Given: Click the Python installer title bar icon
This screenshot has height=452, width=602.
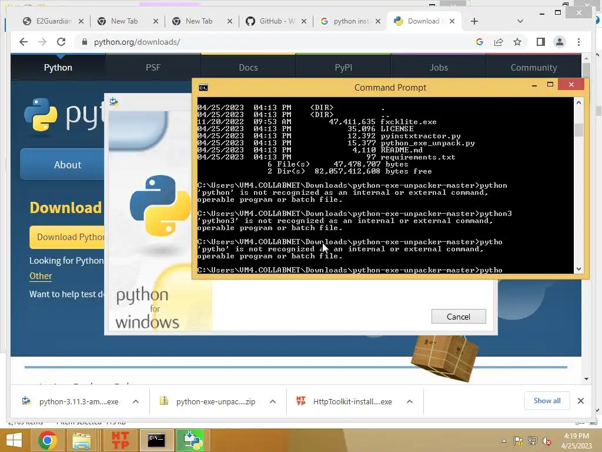Looking at the screenshot, I should point(113,101).
